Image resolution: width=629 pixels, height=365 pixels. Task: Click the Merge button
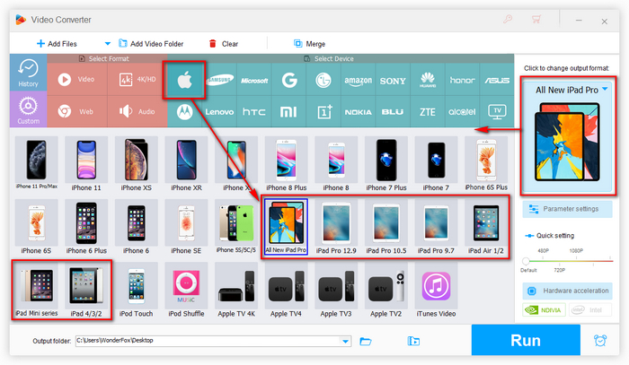click(309, 44)
